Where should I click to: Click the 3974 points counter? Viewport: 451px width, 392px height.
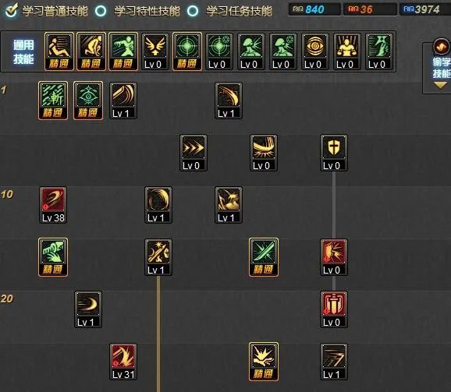(424, 9)
